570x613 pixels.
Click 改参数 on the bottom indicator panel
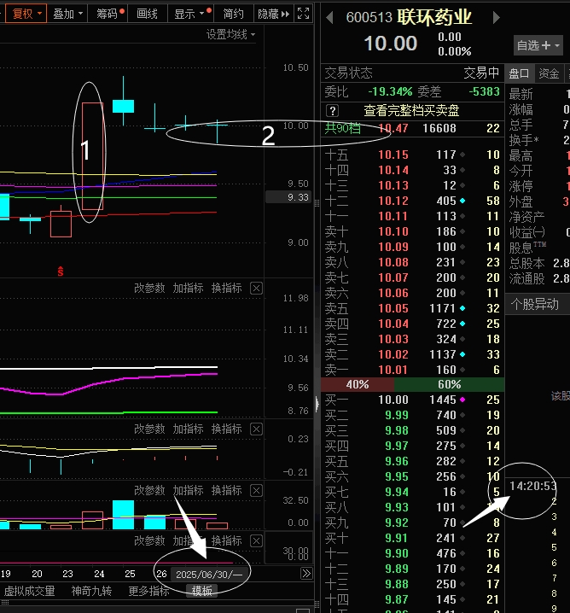click(149, 540)
